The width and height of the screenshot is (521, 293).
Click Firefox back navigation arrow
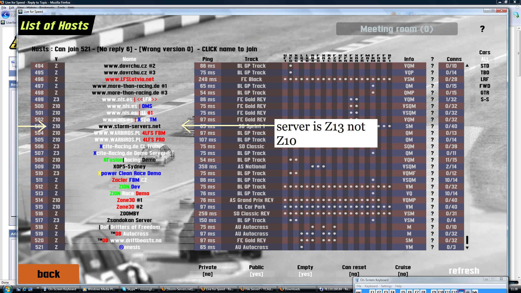tap(6, 14)
